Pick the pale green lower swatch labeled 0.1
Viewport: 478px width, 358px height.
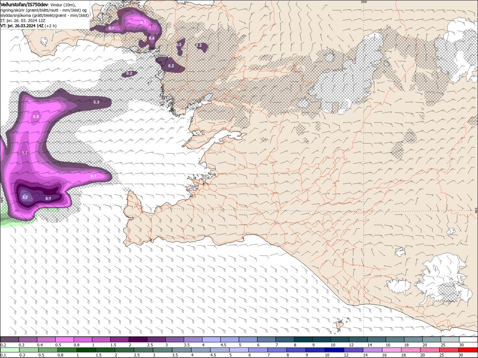click(10, 350)
